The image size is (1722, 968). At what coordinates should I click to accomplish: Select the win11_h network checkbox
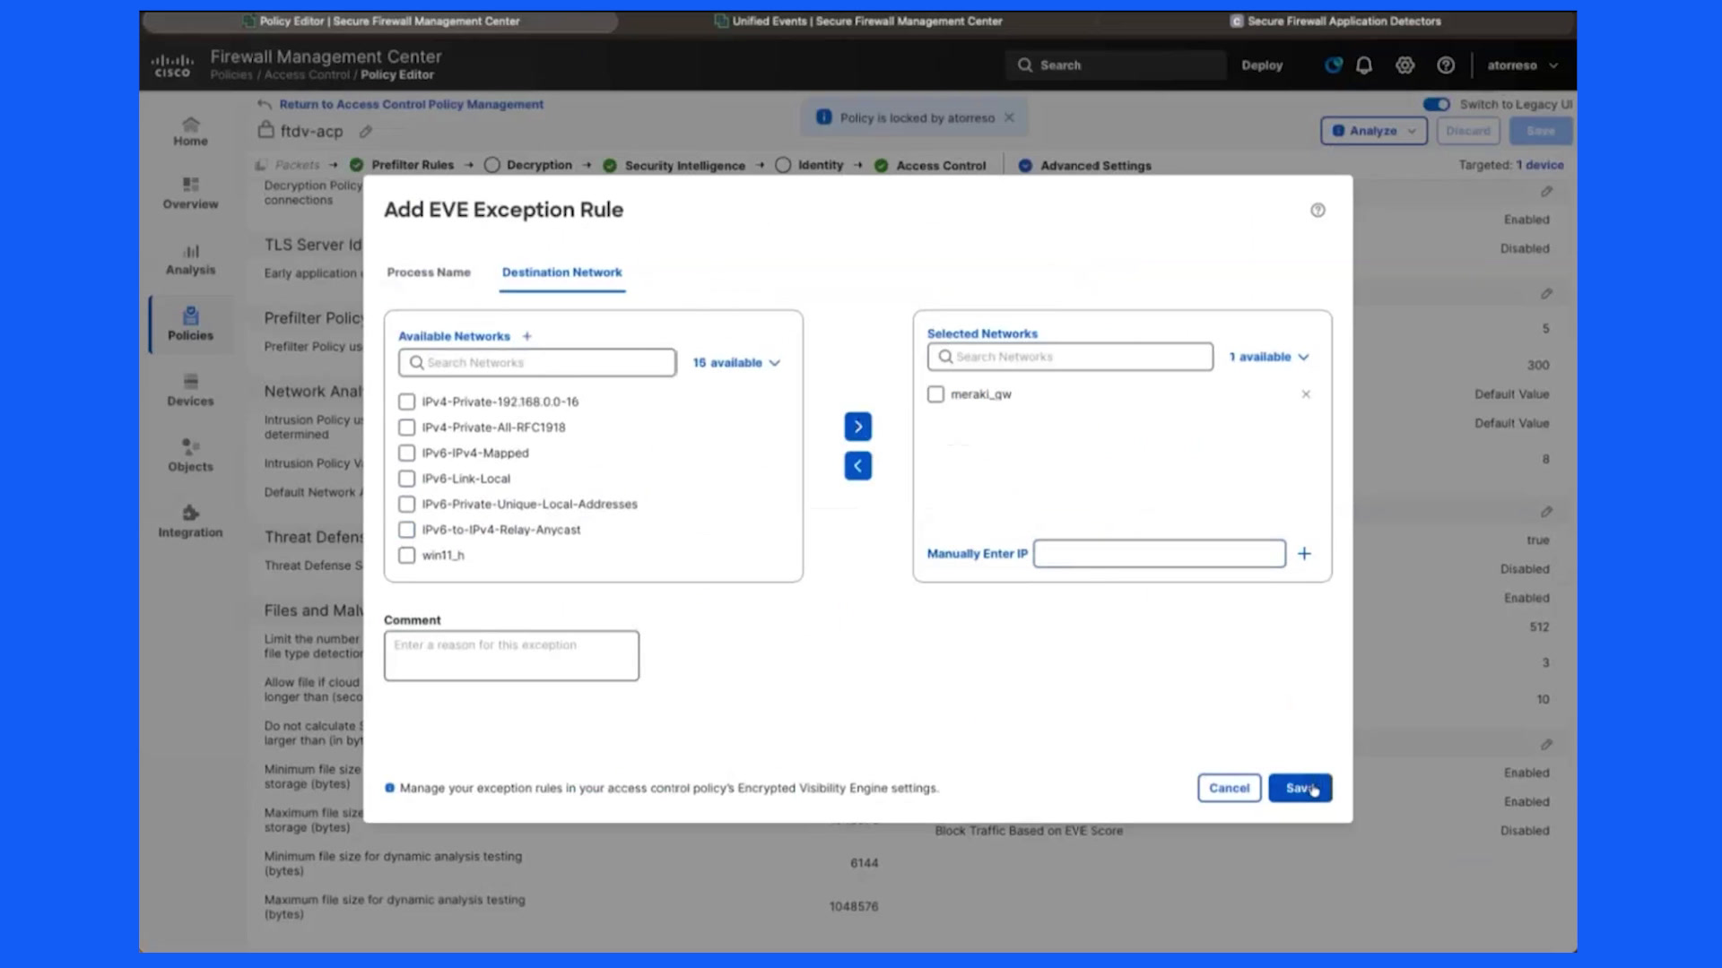pos(407,556)
